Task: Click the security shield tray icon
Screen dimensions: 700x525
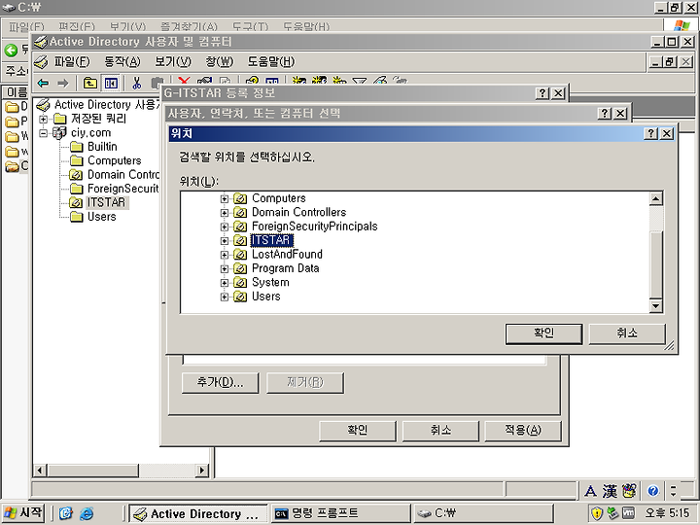Action: tap(597, 513)
